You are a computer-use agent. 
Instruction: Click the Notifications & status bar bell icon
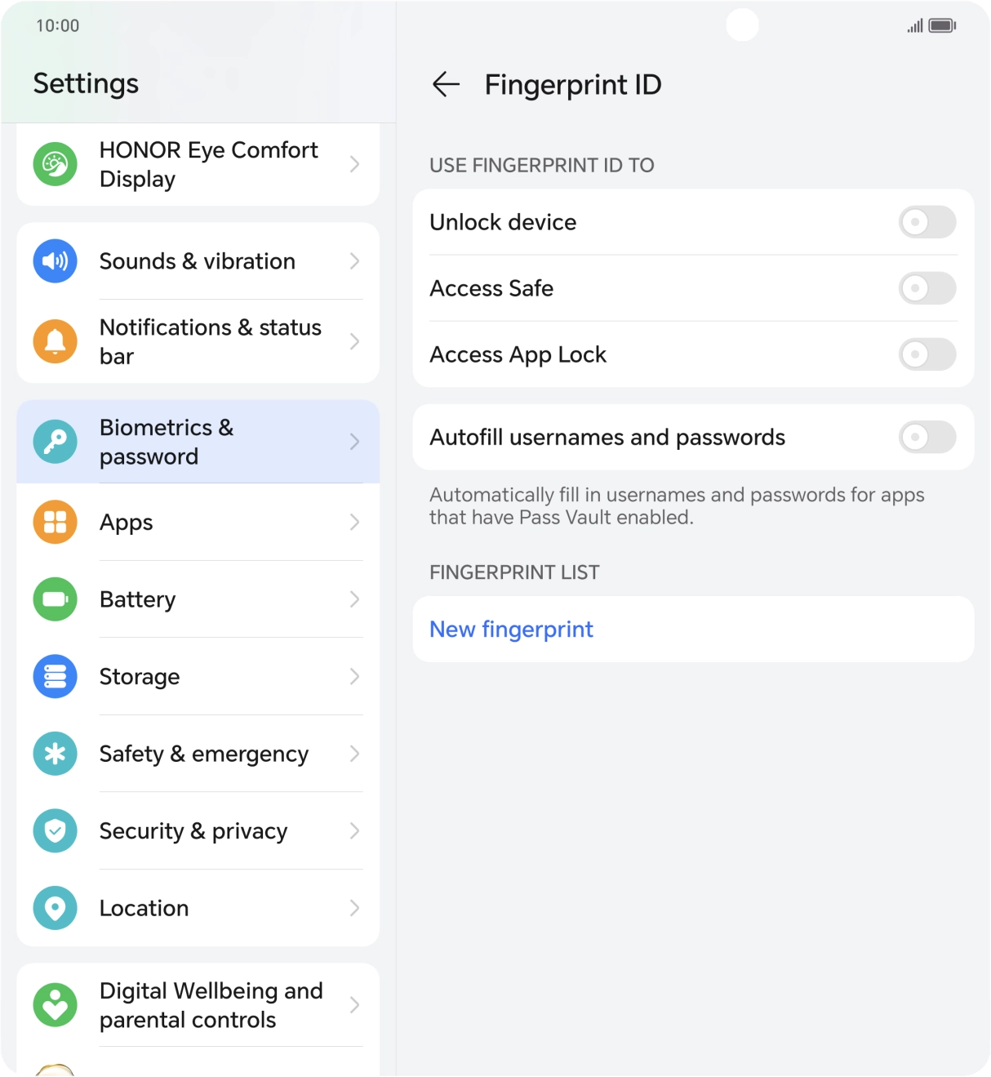[54, 341]
